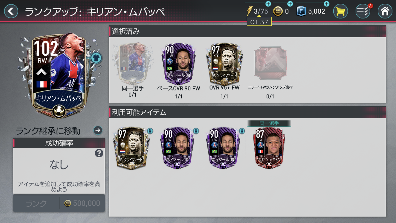The height and width of the screenshot is (223, 396).
Task: Add FIFA points using plus above 5,002
Action: tap(327, 4)
